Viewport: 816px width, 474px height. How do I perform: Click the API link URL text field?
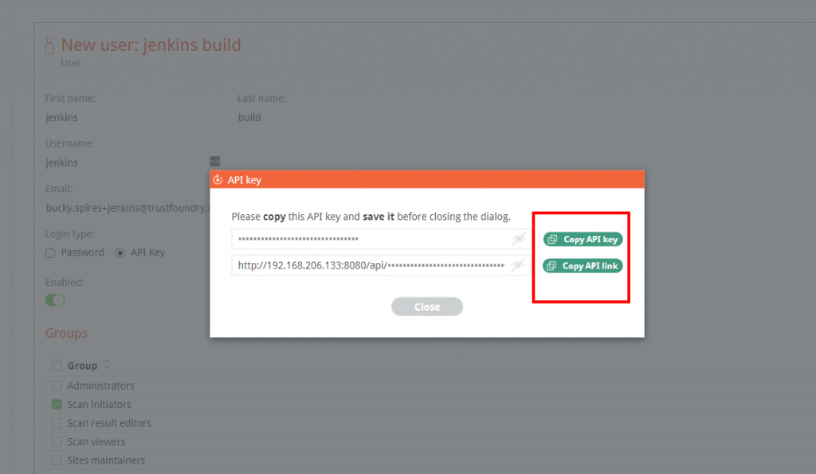click(x=371, y=265)
